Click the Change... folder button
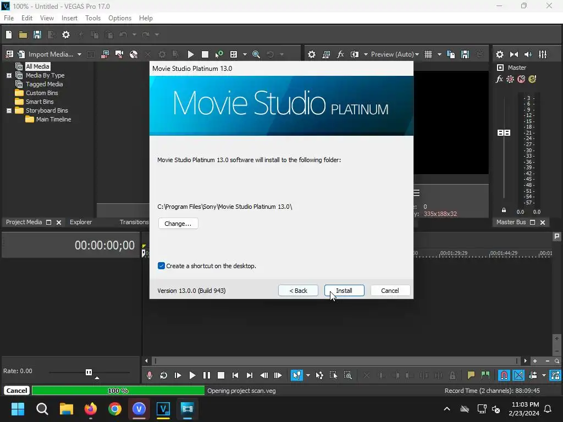Image resolution: width=563 pixels, height=422 pixels. [x=178, y=224]
